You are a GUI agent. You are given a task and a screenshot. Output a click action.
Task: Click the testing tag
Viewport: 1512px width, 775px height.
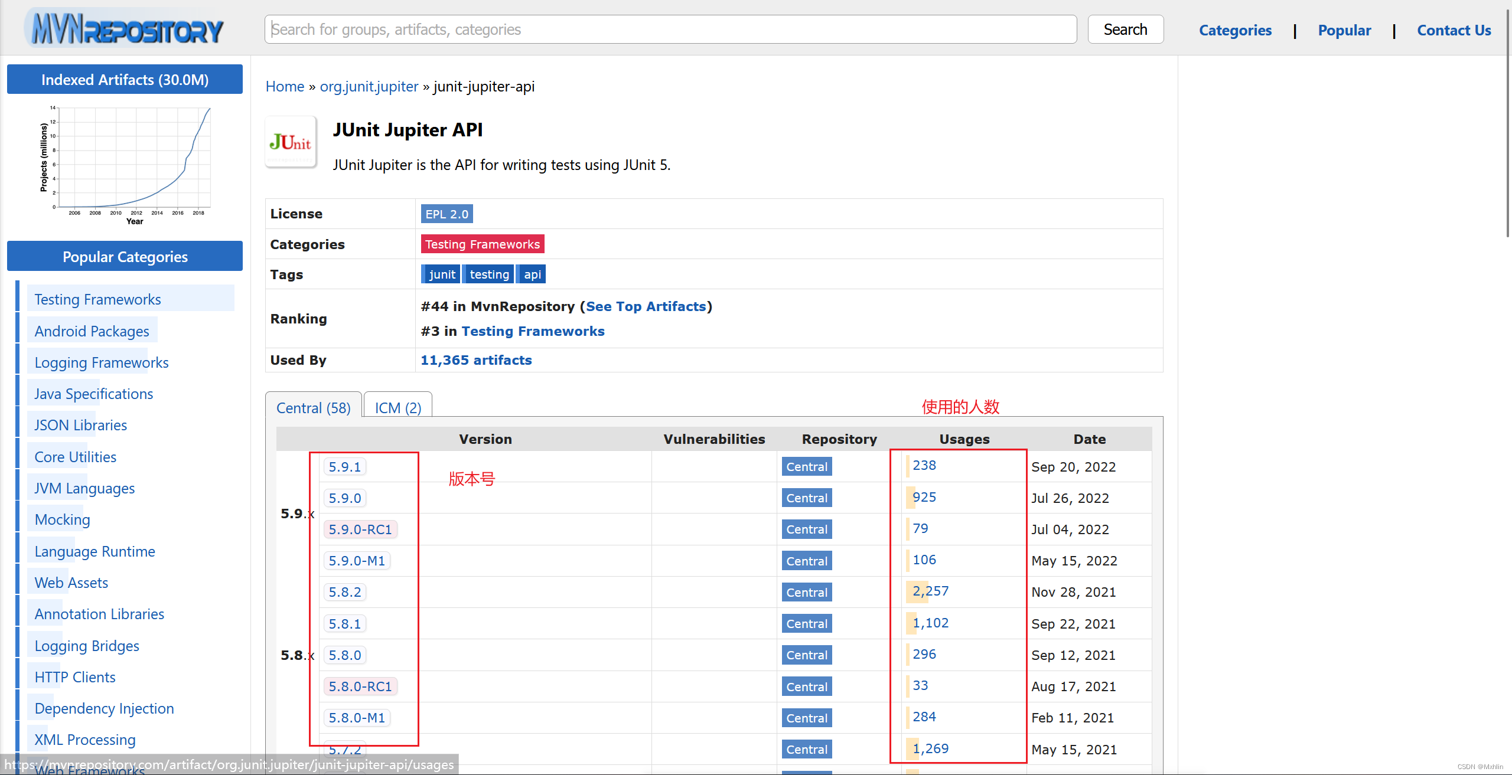pyautogui.click(x=488, y=274)
